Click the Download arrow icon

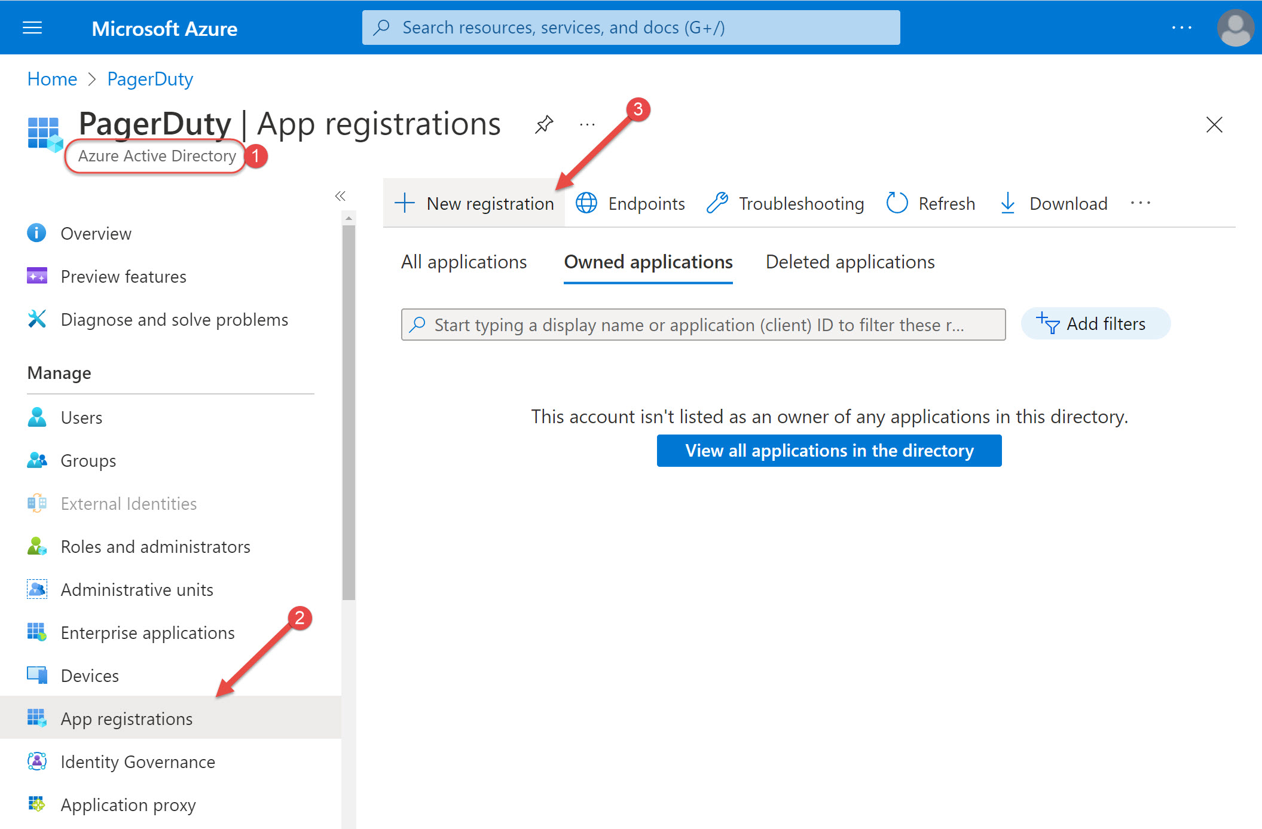(x=1007, y=203)
